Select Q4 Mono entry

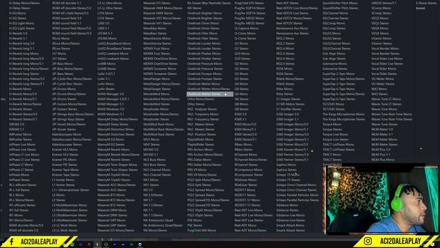241,84
